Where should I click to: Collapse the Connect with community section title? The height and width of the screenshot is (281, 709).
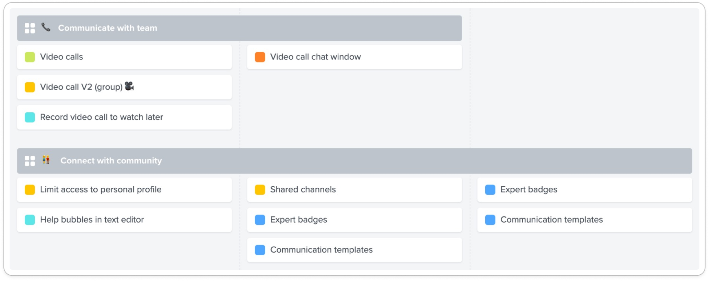111,161
